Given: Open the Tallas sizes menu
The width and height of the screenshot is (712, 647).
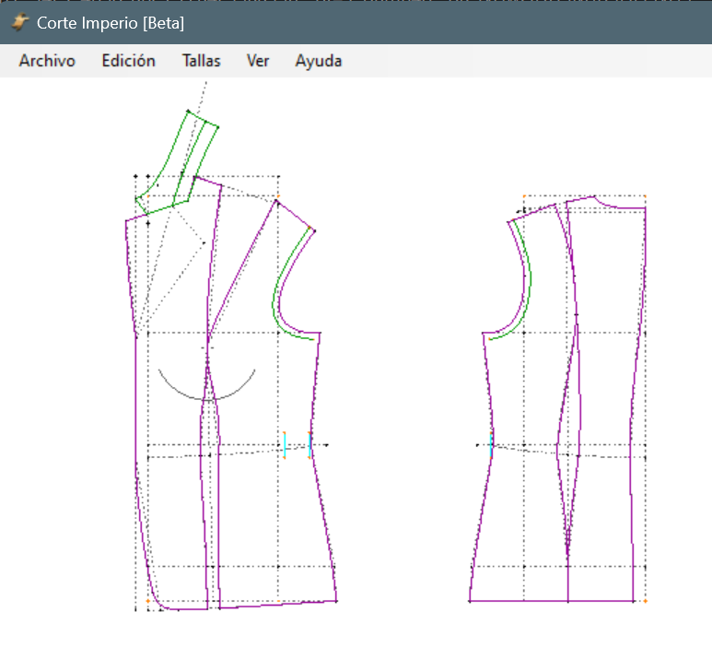Looking at the screenshot, I should [x=201, y=61].
